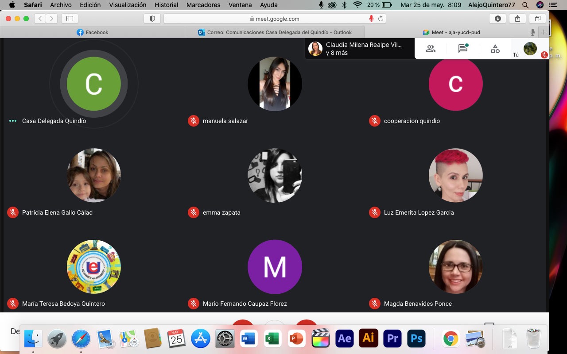
Task: Click the muted mic icon beside Patricia Elena Gallo Cálad
Action: click(x=12, y=212)
